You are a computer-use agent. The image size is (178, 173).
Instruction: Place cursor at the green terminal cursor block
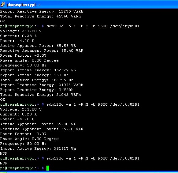coord(48,168)
